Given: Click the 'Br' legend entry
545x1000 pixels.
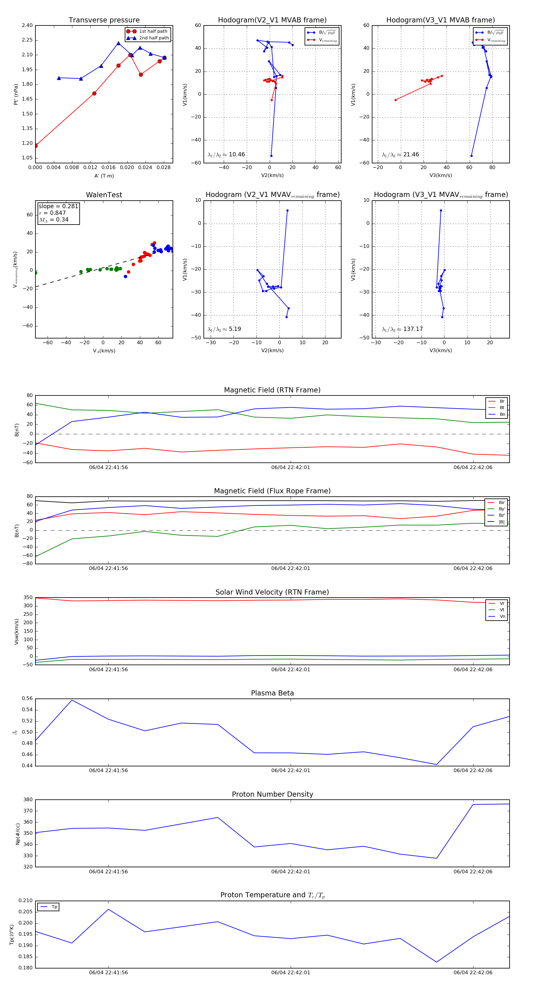Looking at the screenshot, I should click(x=497, y=402).
